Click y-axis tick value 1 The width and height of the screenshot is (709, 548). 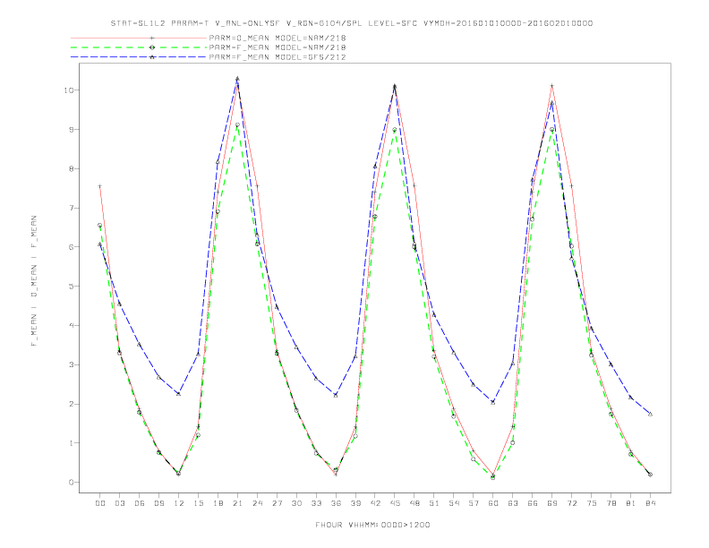click(x=71, y=443)
